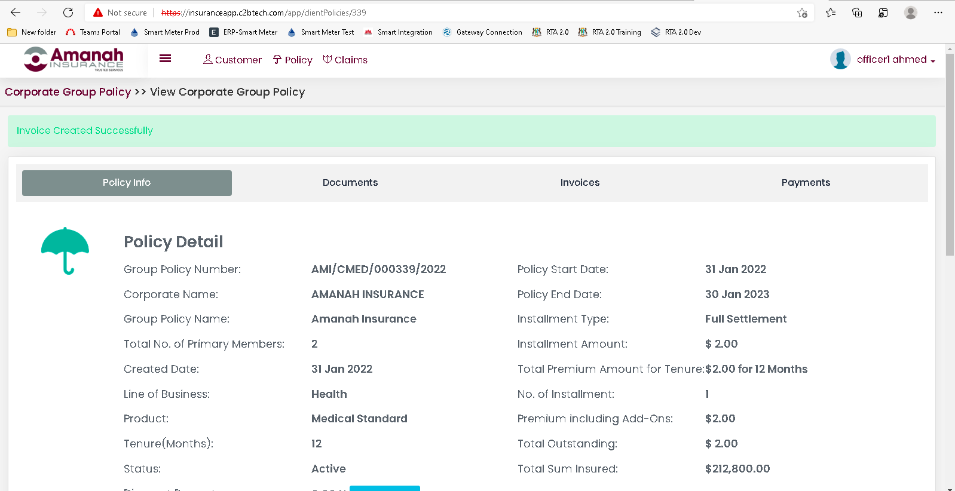Screen dimensions: 955x491
Task: Open the ERP-Smart Meter bookmark
Action: [243, 32]
